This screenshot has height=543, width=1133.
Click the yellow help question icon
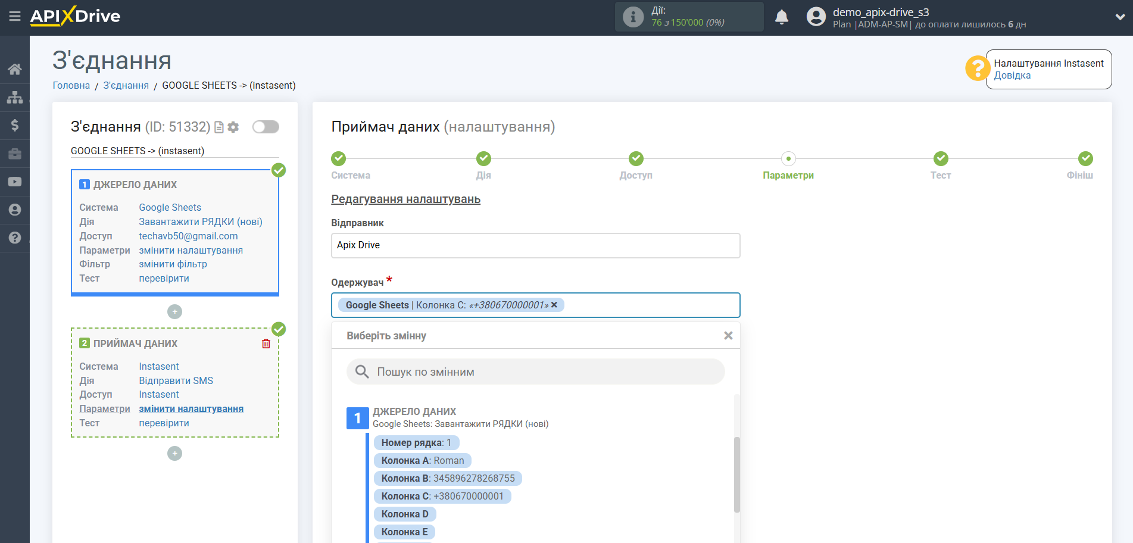pyautogui.click(x=978, y=68)
